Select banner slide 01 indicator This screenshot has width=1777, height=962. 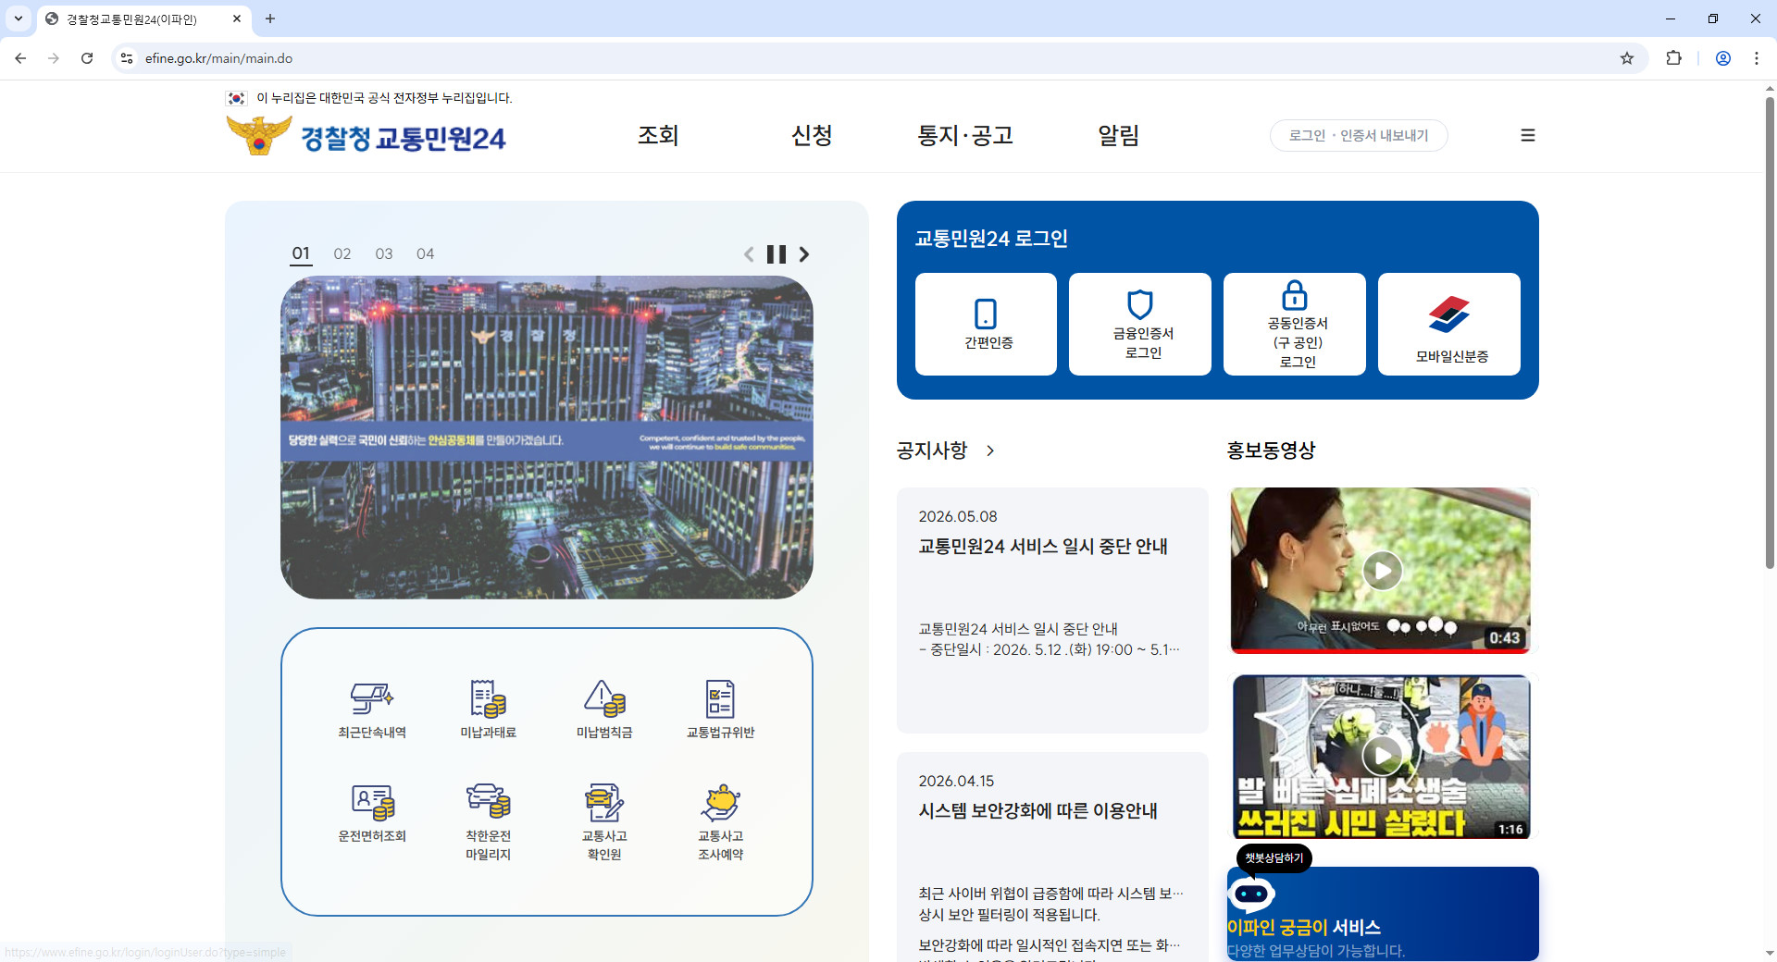pos(301,253)
